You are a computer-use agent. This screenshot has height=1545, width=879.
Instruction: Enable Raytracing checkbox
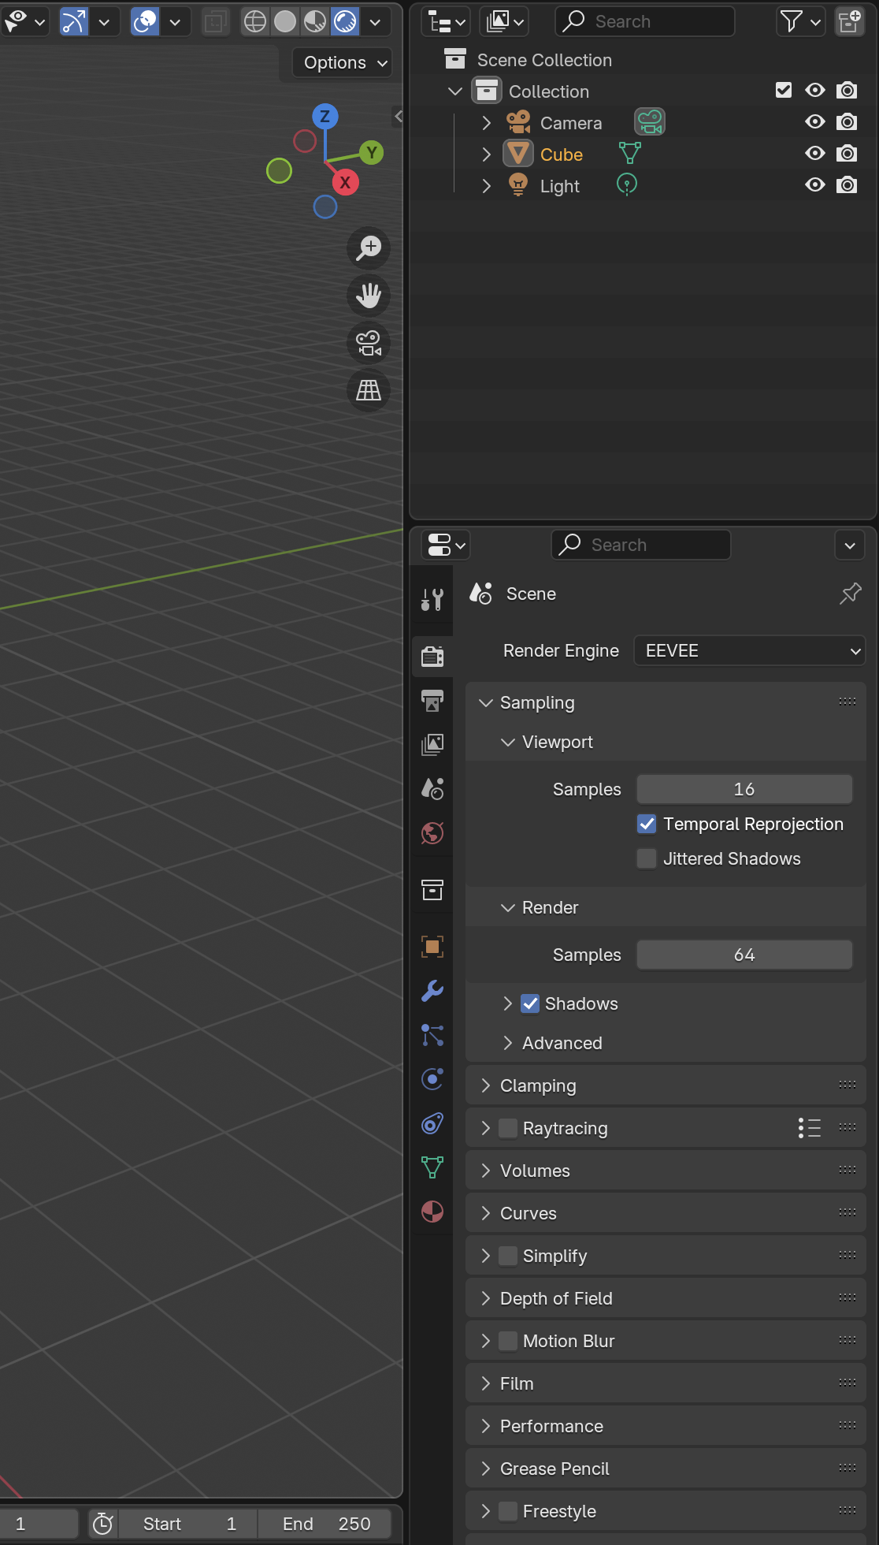(509, 1128)
